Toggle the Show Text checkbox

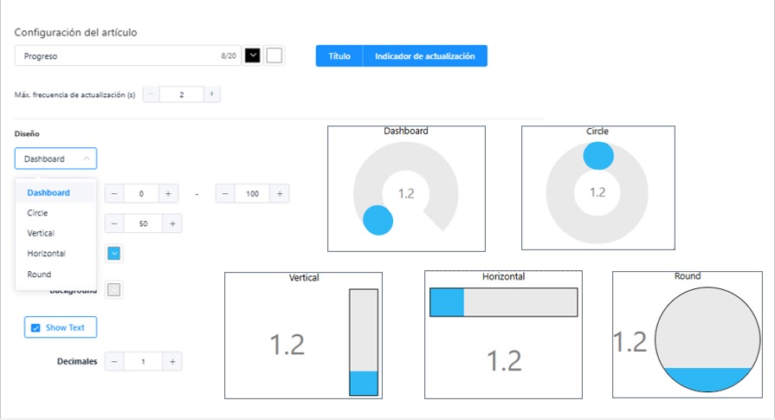[x=36, y=328]
